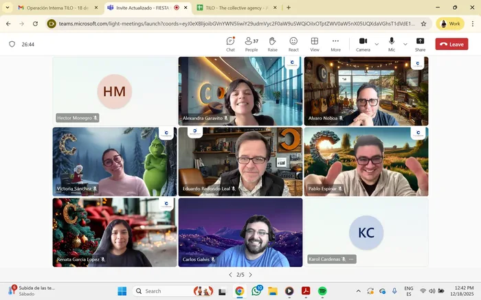481x300 pixels.
Task: Close the TILO - The collective agency tab
Action: click(x=275, y=8)
